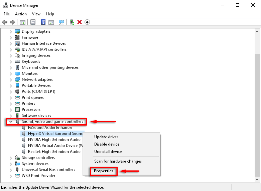Select the Network adapters icon
Screen dimensions: 261x191
pyautogui.click(x=17, y=79)
